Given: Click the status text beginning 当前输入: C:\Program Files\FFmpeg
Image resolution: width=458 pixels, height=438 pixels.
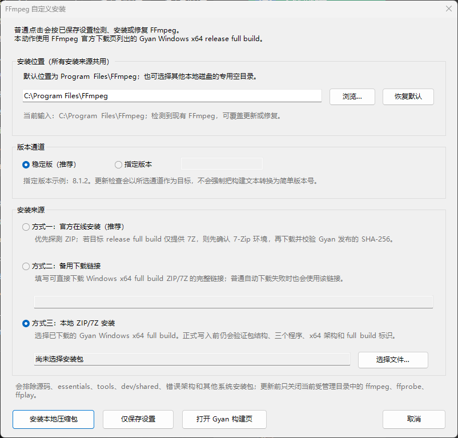Looking at the screenshot, I should 152,116.
